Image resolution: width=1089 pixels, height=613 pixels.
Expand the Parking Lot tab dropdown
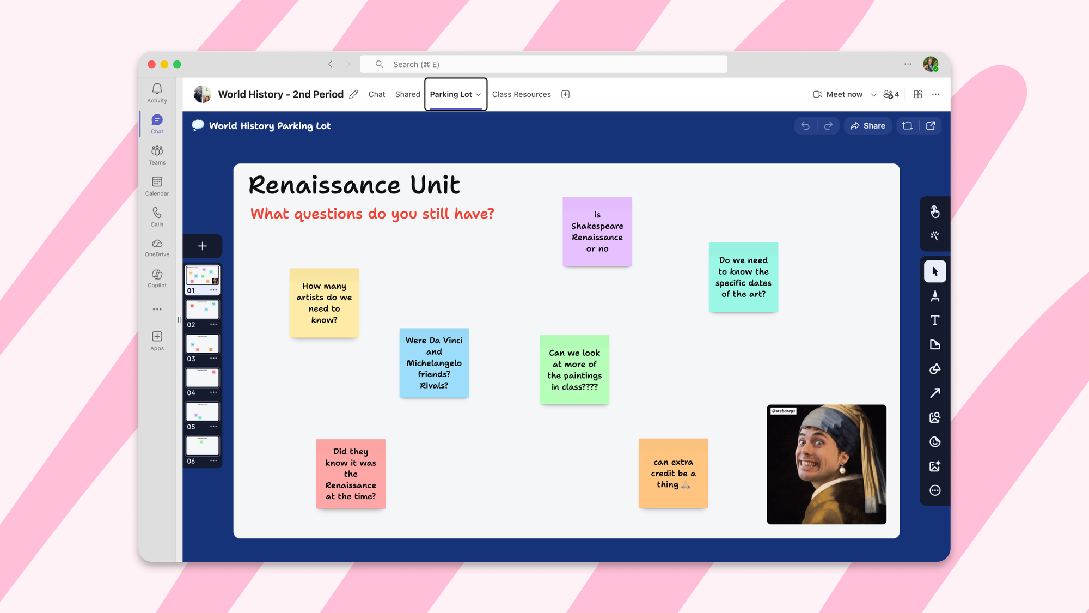coord(477,94)
